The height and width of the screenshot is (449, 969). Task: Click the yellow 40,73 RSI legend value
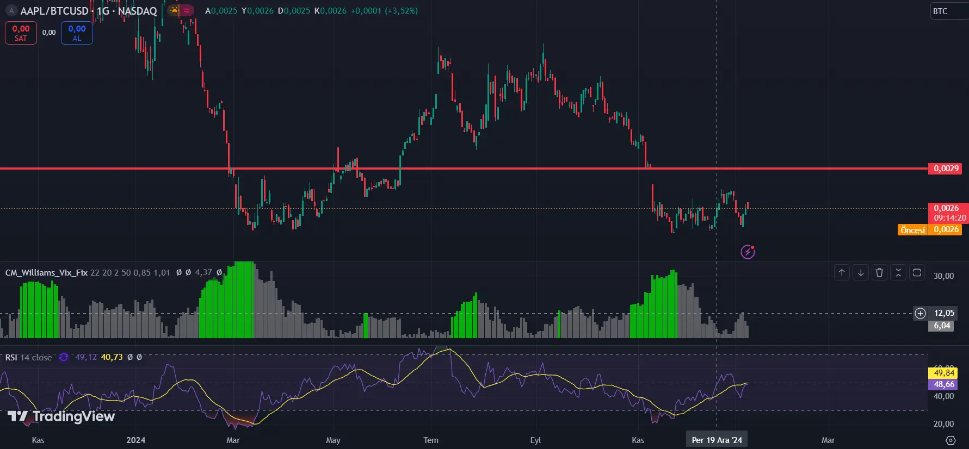point(112,357)
